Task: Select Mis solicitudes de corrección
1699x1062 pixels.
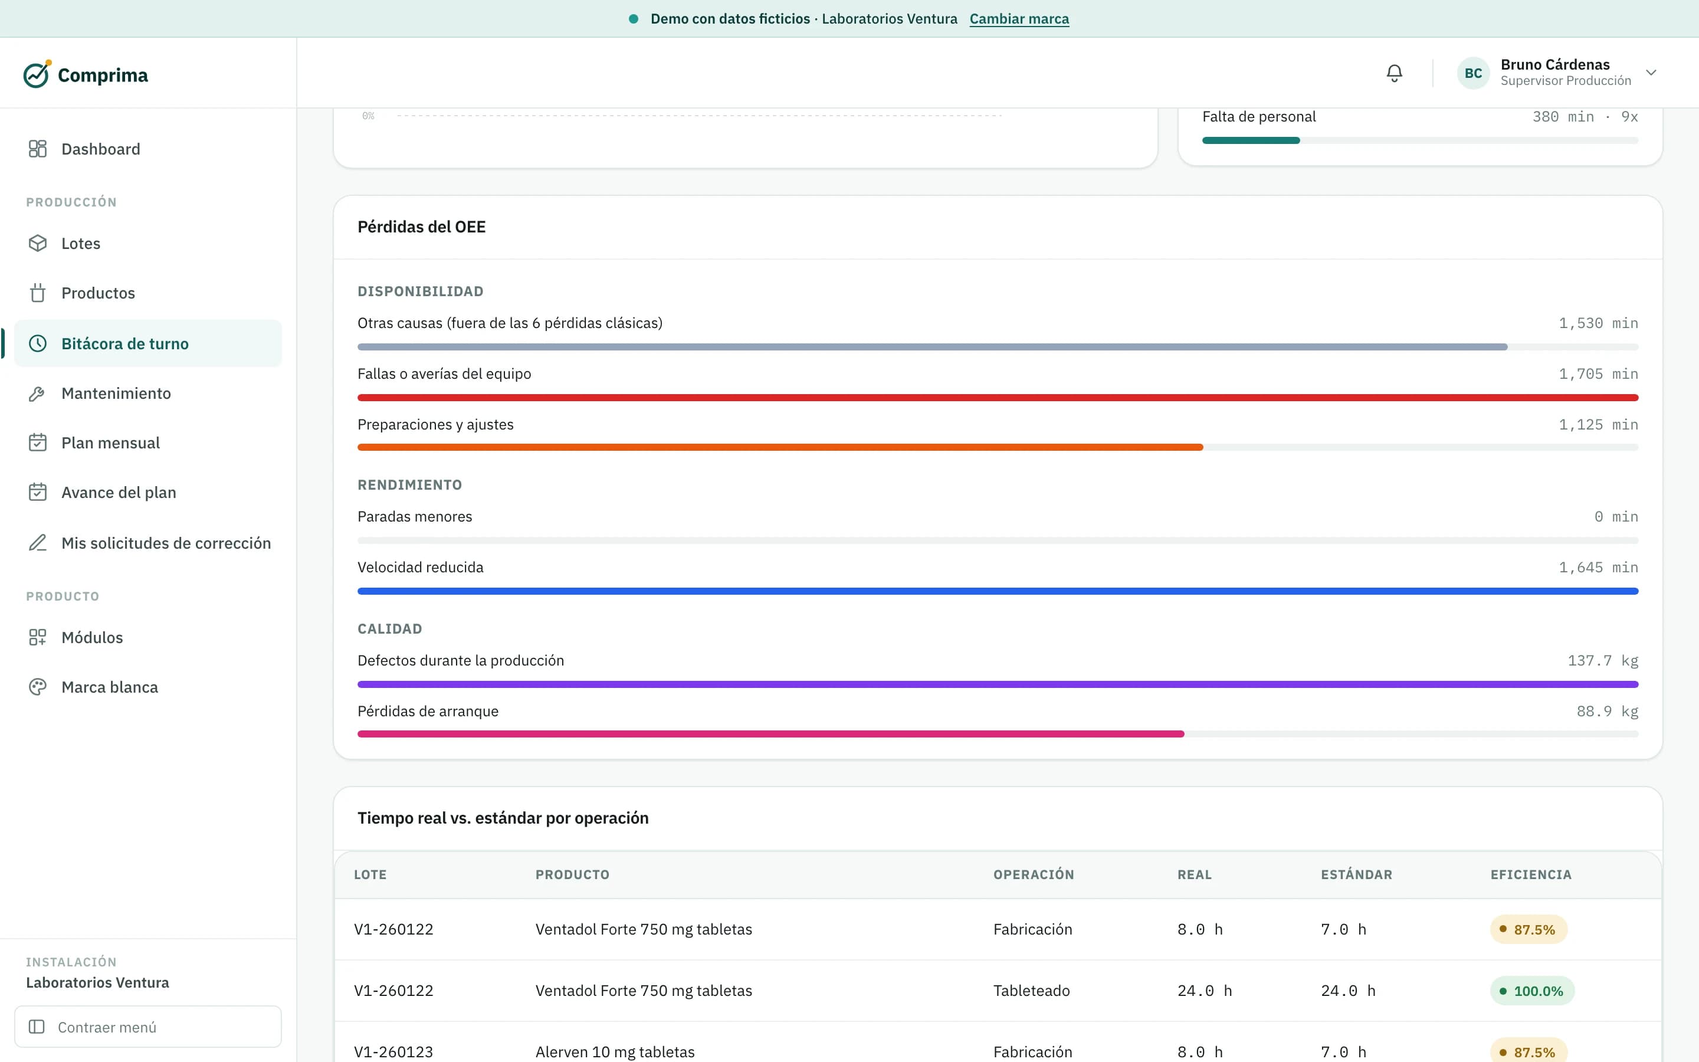Action: tap(148, 543)
